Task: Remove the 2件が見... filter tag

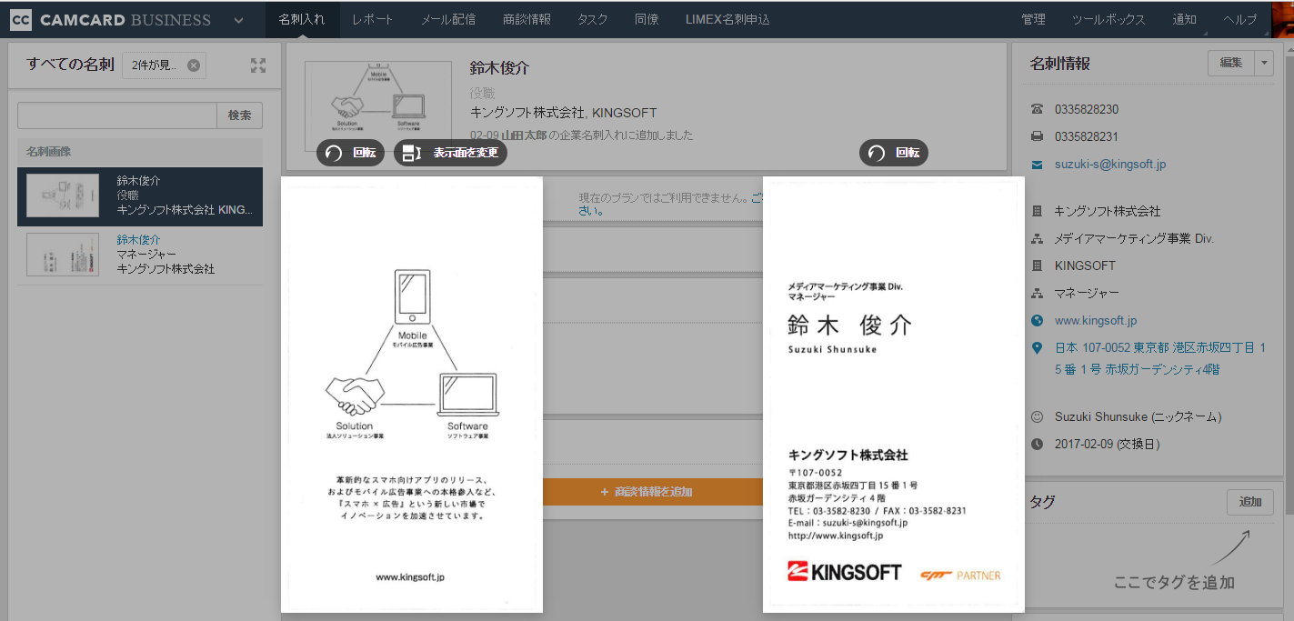Action: click(193, 65)
